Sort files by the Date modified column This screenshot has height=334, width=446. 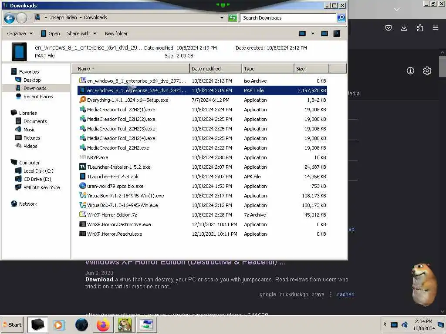216,68
